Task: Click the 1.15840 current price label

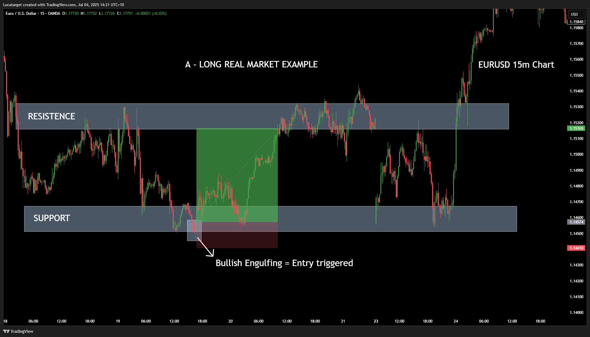Action: 576,22
